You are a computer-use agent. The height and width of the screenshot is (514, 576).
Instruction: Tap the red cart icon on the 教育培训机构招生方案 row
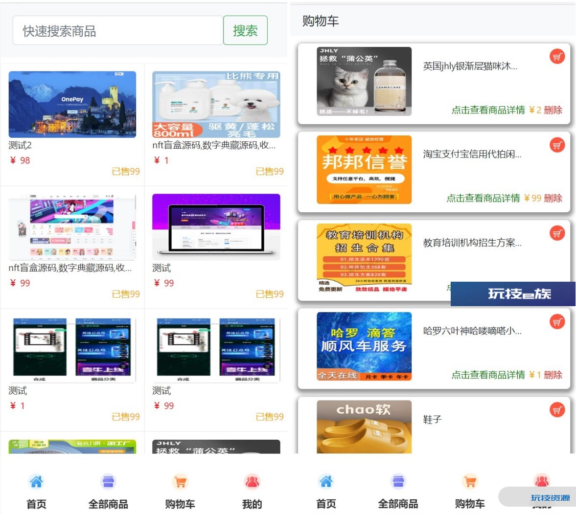(557, 233)
